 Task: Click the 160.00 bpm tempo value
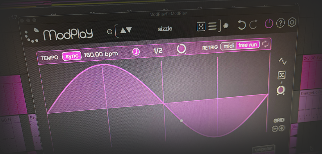[x=101, y=54]
